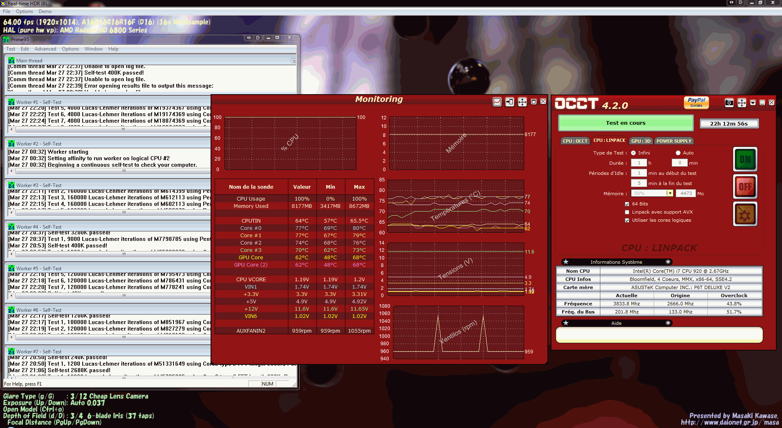Click the idle minutes at test start field
This screenshot has width=782, height=428.
pos(639,173)
